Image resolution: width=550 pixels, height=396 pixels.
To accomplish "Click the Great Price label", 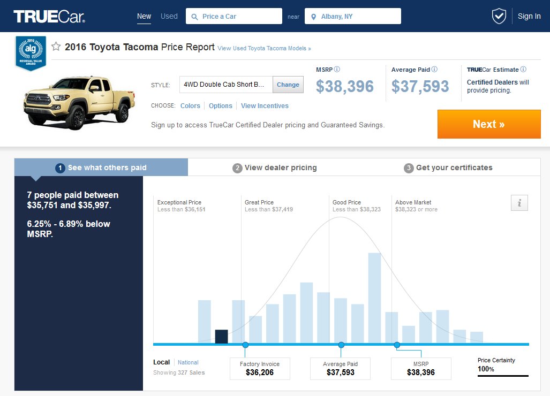I will [259, 203].
